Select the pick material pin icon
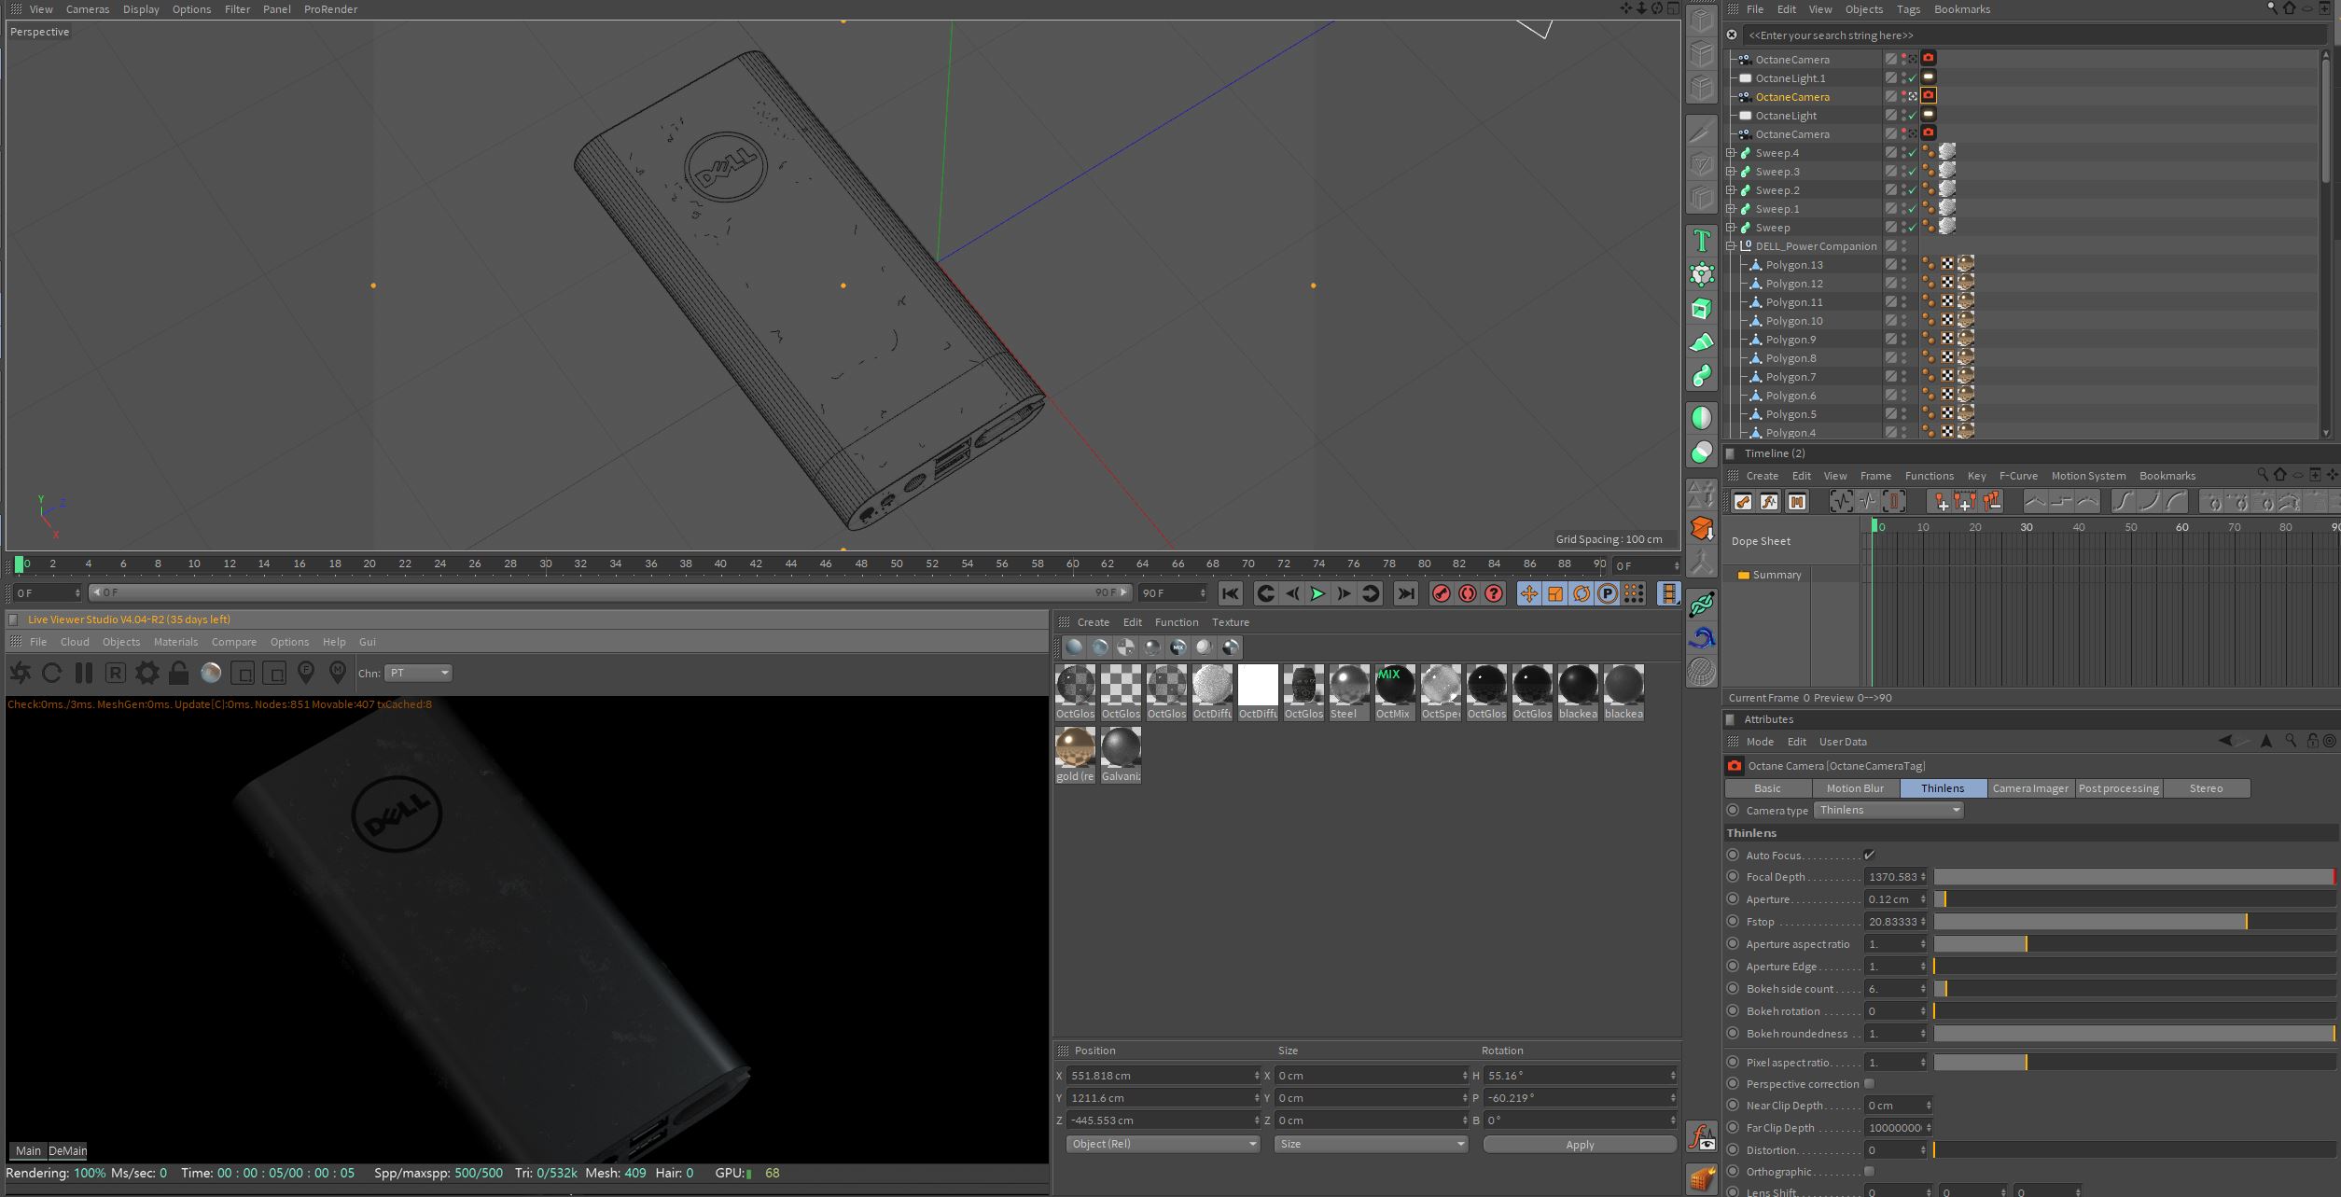Screen dimensions: 2341x1197 click(x=338, y=673)
